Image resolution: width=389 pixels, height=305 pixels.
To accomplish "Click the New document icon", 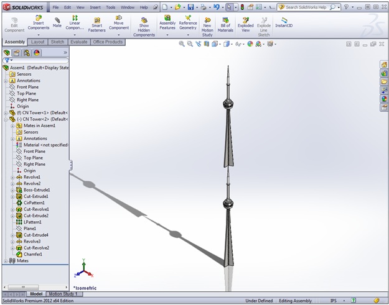I will [x=165, y=7].
